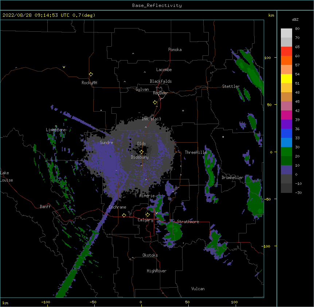Viewport: 314px width, 307px height.
Task: Click the Banff label
Action: [x=45, y=207]
